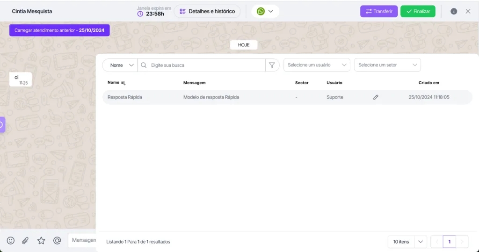
Task: Go to page 1 in pagination
Action: 449,242
